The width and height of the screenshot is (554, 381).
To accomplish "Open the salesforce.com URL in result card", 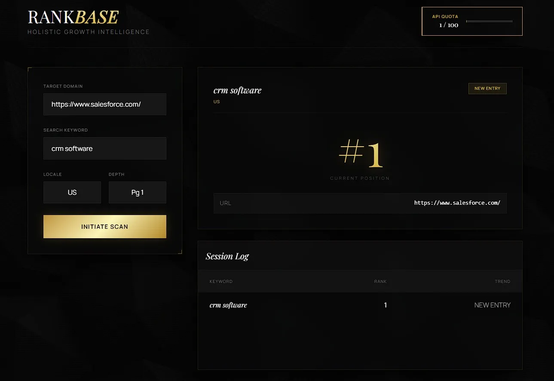I will (457, 203).
